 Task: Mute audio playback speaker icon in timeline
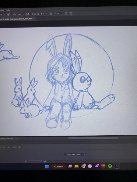[x=4, y=147]
